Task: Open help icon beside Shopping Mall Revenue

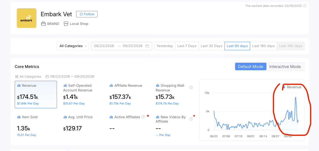Action: tap(191, 88)
